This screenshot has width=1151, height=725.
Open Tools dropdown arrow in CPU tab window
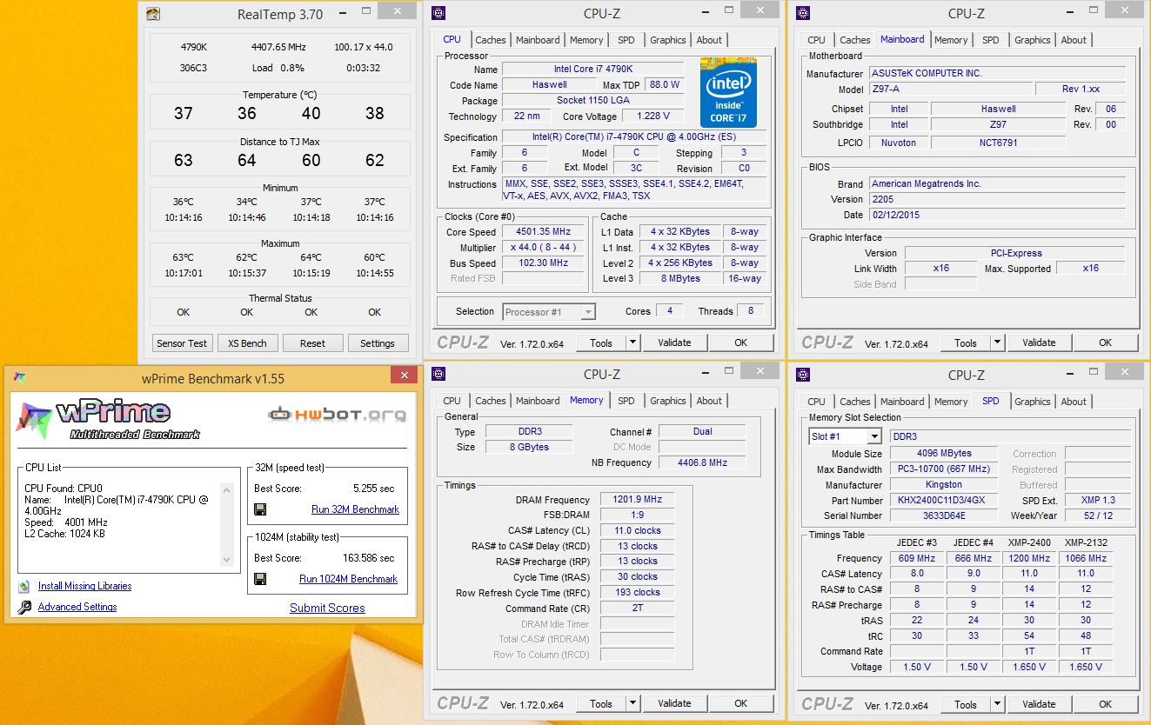(632, 343)
